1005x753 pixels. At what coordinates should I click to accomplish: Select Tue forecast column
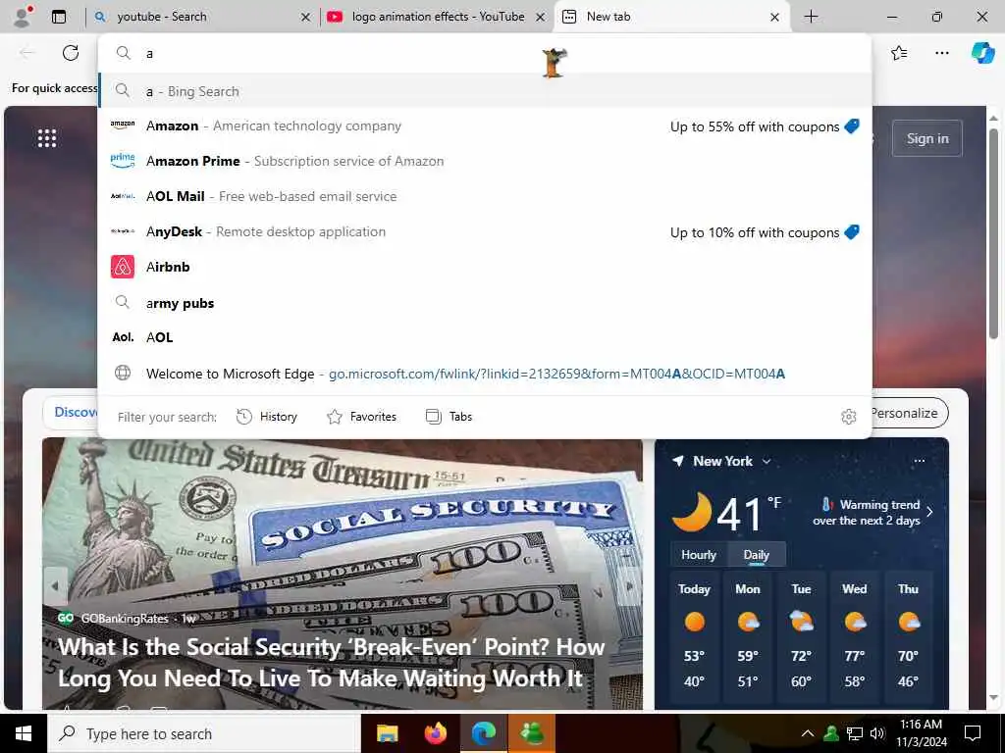[x=801, y=636]
